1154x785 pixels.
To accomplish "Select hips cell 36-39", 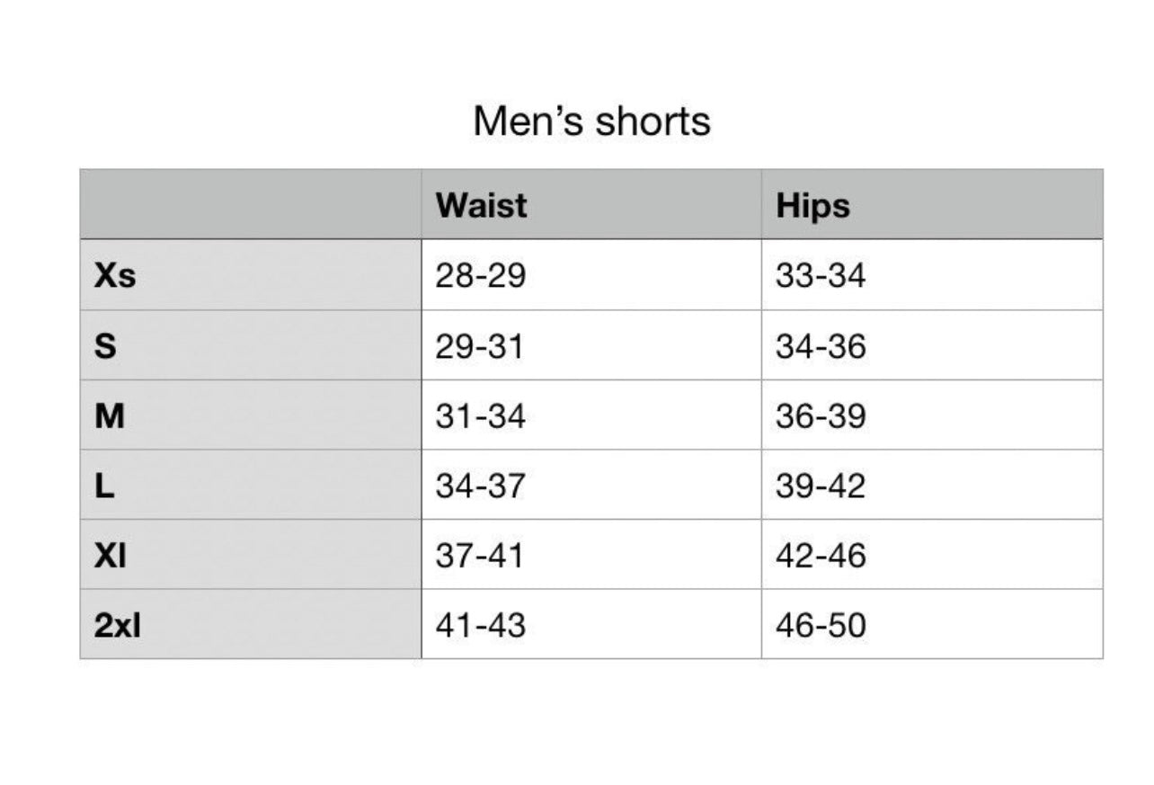I will (x=821, y=416).
